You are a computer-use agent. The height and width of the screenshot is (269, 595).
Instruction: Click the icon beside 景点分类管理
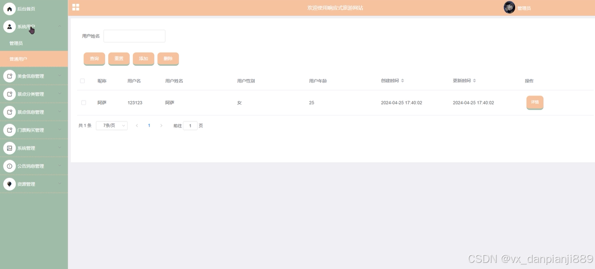click(9, 94)
